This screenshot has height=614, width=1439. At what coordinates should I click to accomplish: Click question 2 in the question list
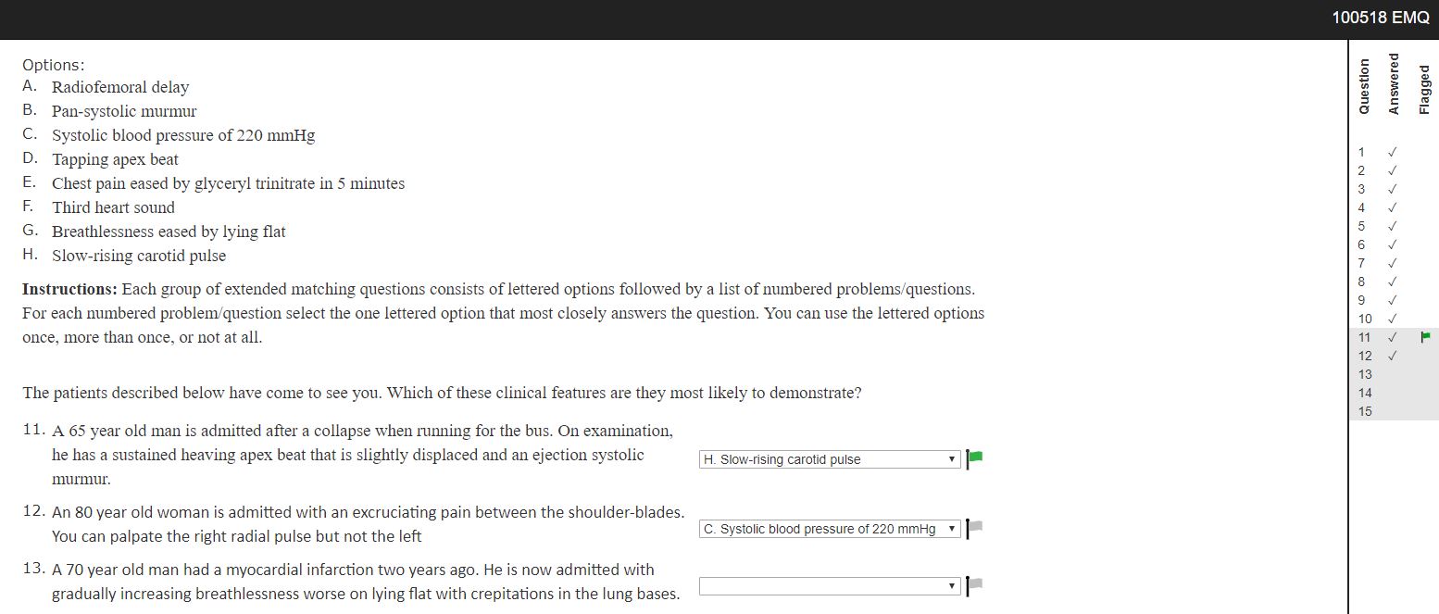(1361, 170)
